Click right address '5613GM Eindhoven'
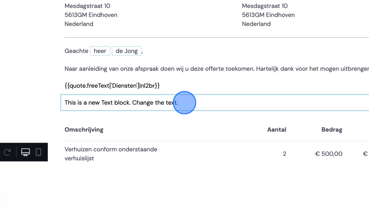 click(268, 15)
